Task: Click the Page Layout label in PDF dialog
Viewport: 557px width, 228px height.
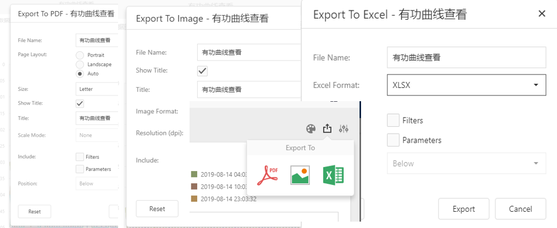Action: pos(33,54)
